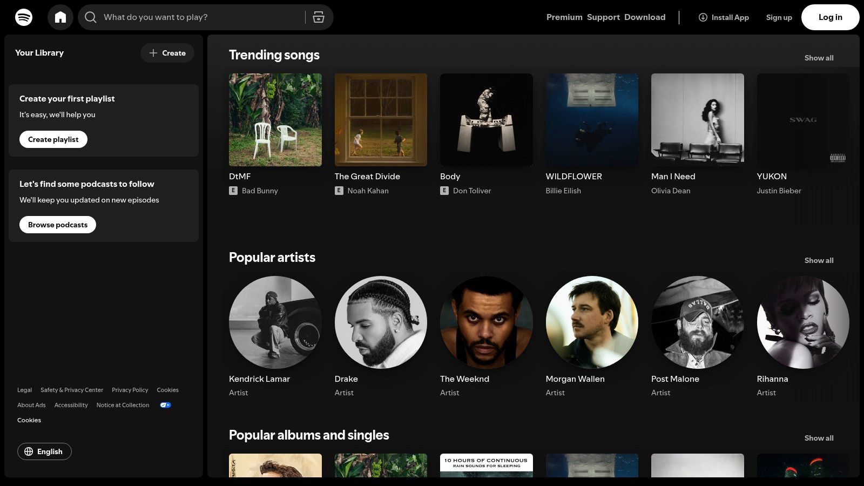Click the explicit badge next to Bad Bunny
The image size is (864, 486).
232,191
